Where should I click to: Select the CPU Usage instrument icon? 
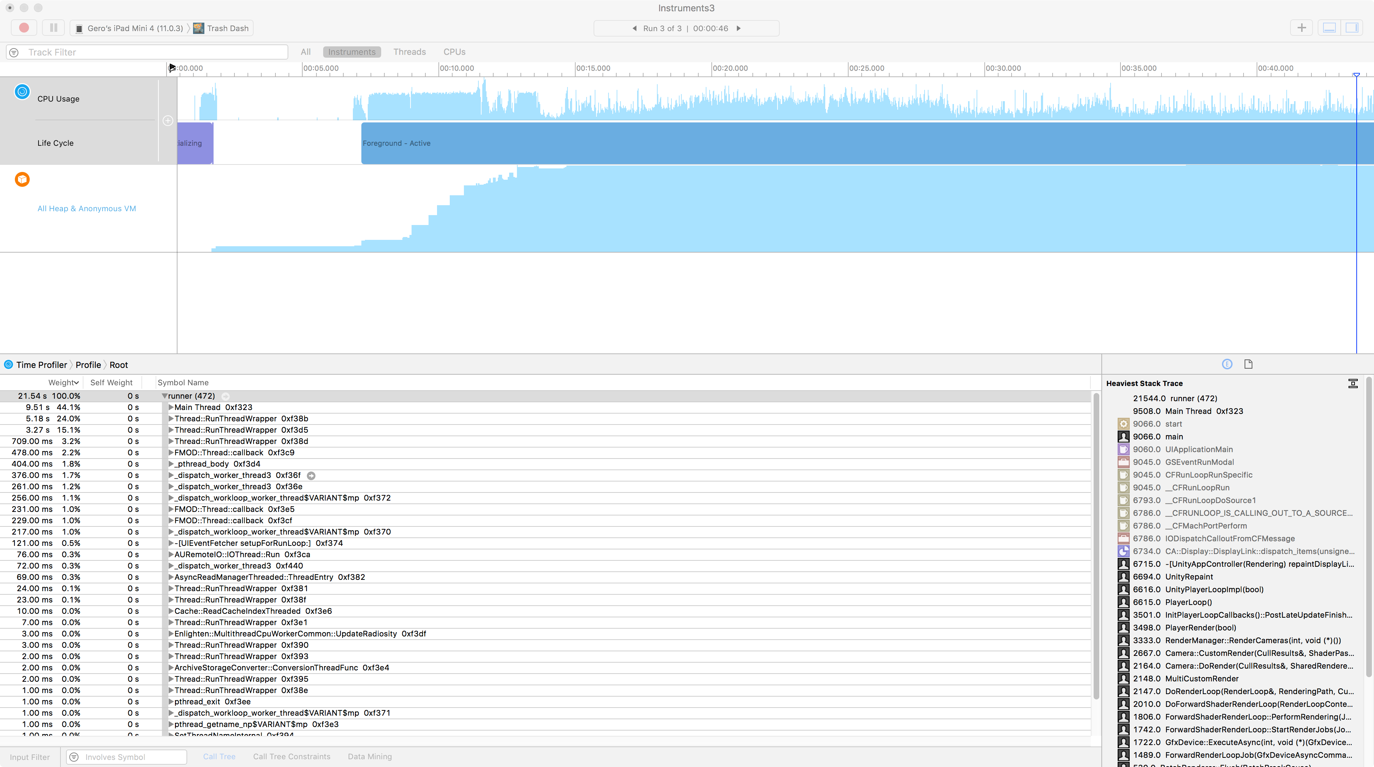pyautogui.click(x=22, y=92)
